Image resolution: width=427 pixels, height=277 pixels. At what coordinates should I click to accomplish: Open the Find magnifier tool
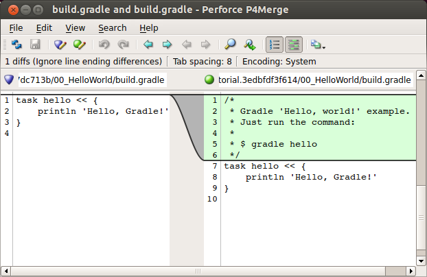point(231,45)
